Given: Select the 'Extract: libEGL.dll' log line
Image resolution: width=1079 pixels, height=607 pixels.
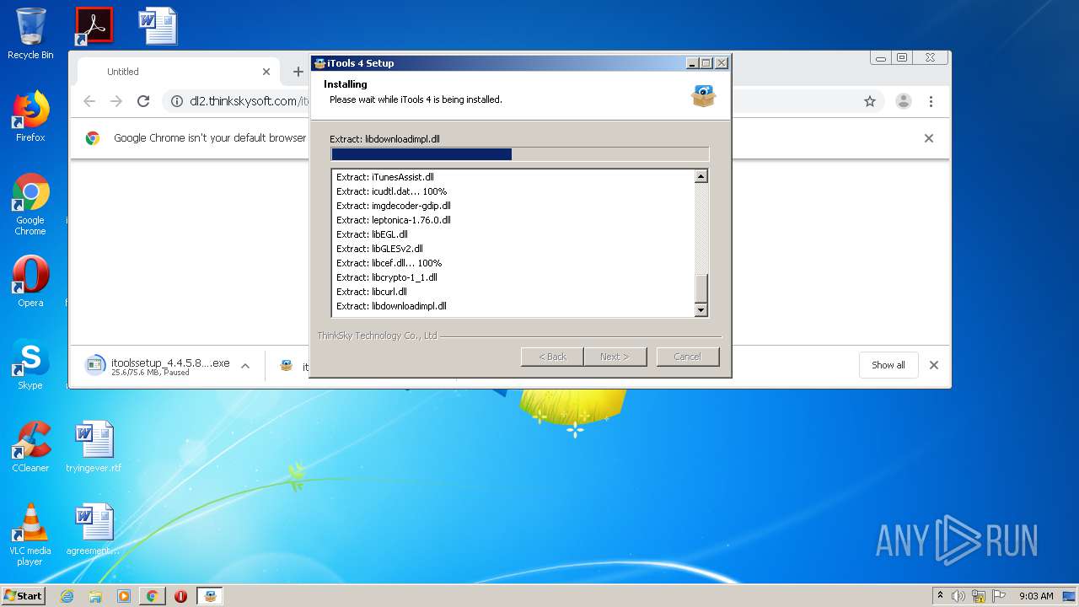Looking at the screenshot, I should coord(372,234).
